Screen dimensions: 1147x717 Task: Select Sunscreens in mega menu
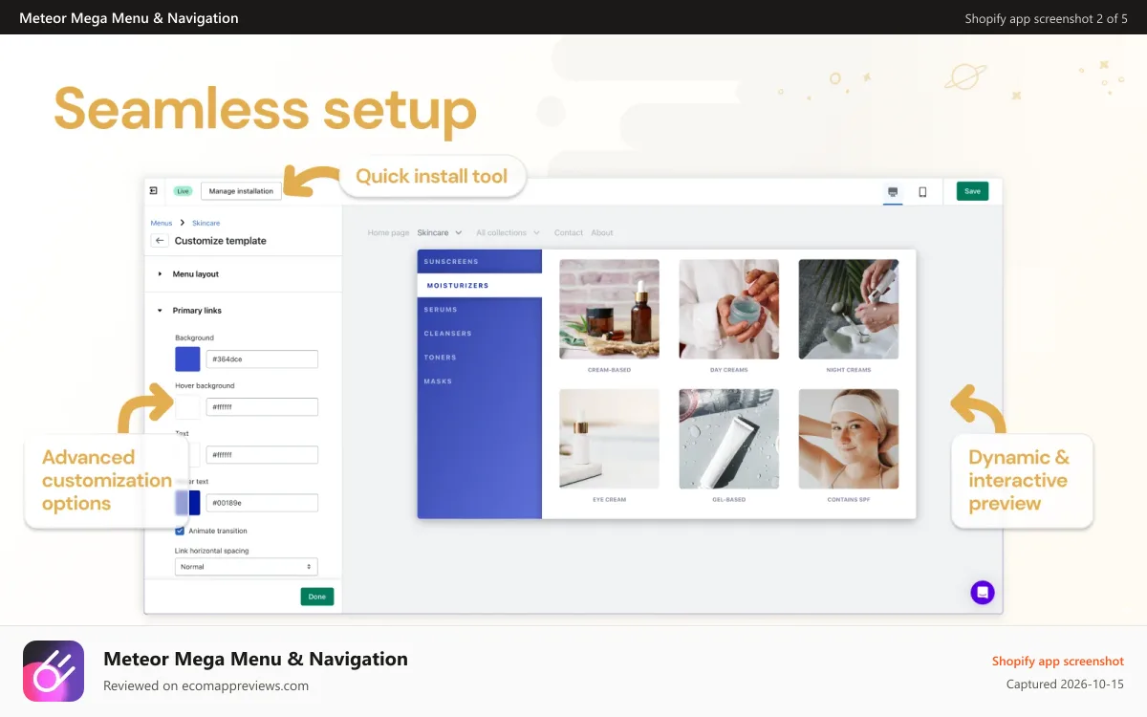tap(480, 261)
